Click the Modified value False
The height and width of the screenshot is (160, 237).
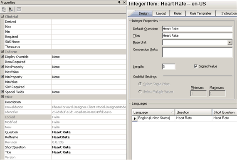pos(56,122)
